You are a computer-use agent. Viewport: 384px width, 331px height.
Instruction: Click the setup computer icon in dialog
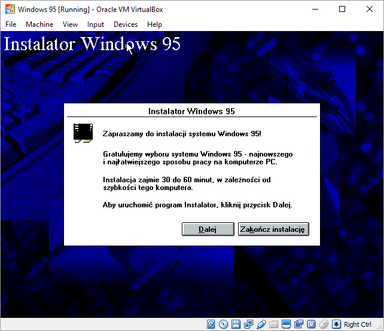click(x=83, y=133)
